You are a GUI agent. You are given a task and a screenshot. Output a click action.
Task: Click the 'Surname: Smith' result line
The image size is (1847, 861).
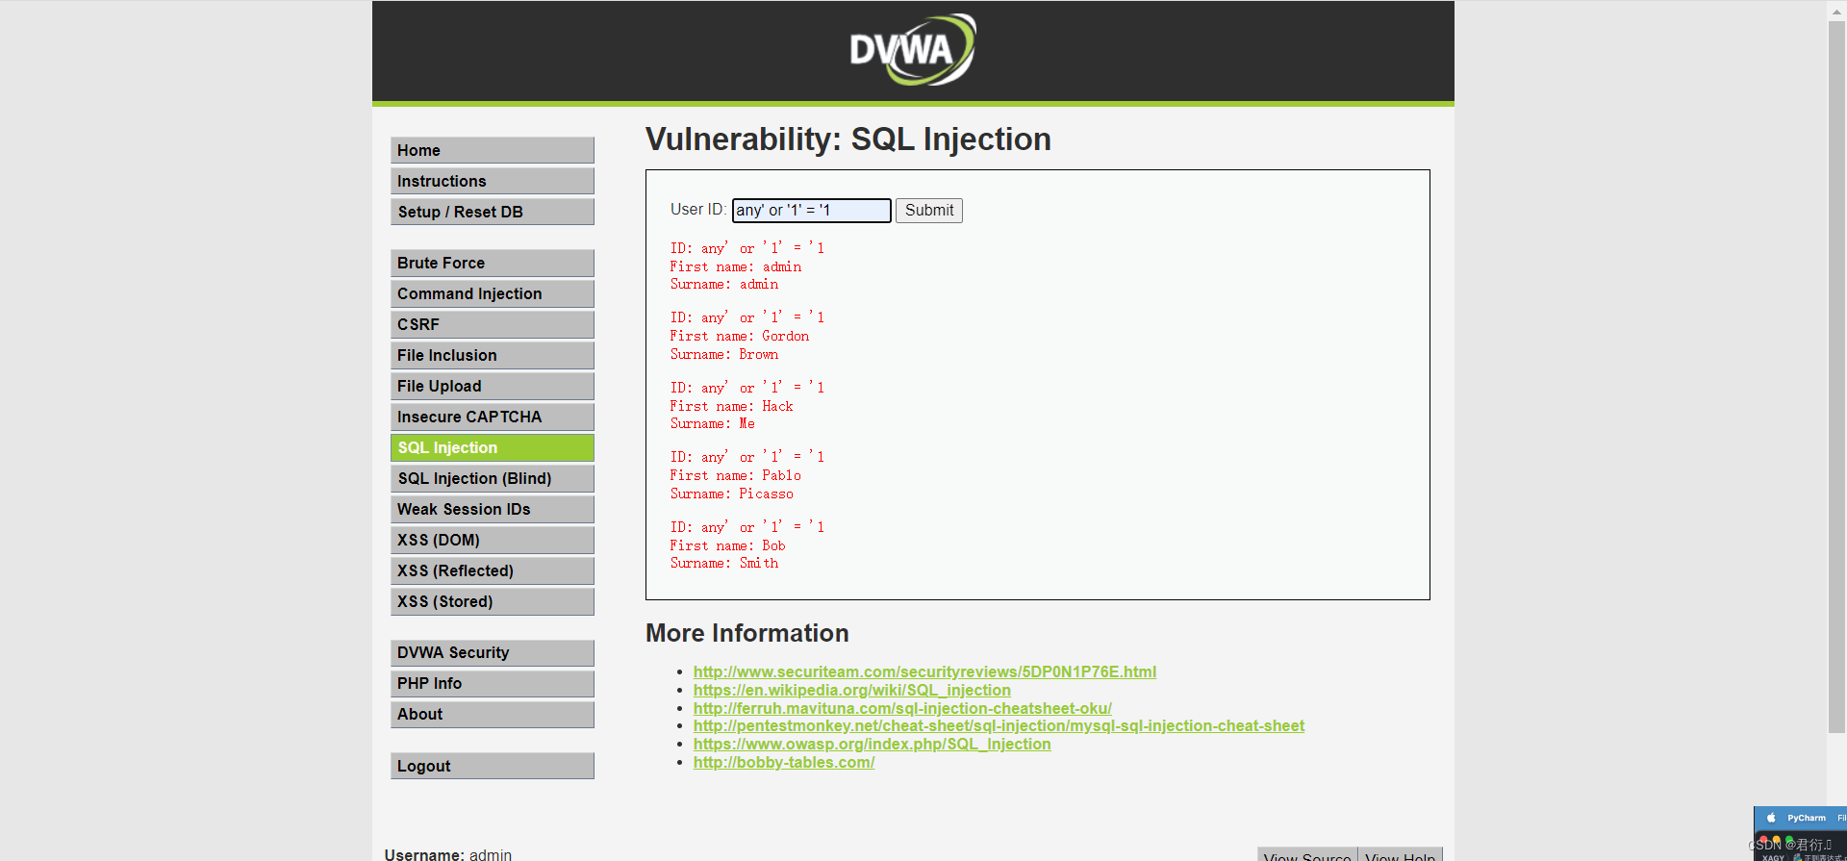[724, 563]
